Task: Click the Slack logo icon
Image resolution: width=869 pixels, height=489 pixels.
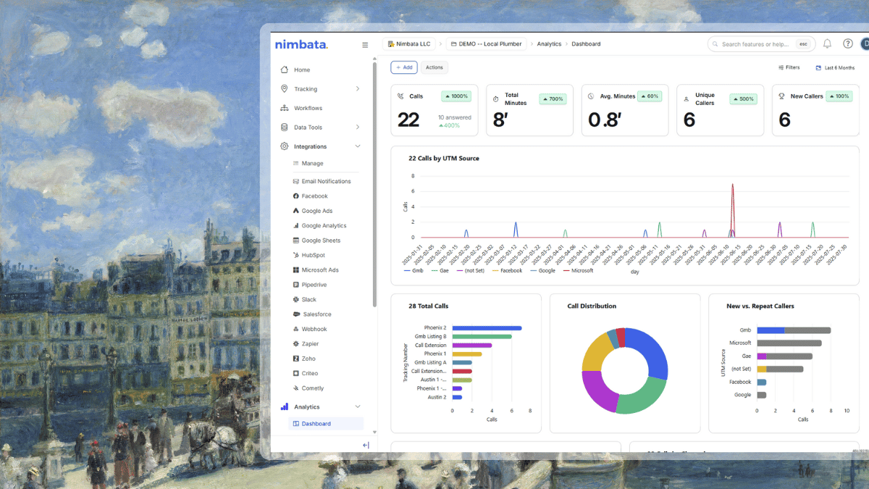Action: (295, 299)
